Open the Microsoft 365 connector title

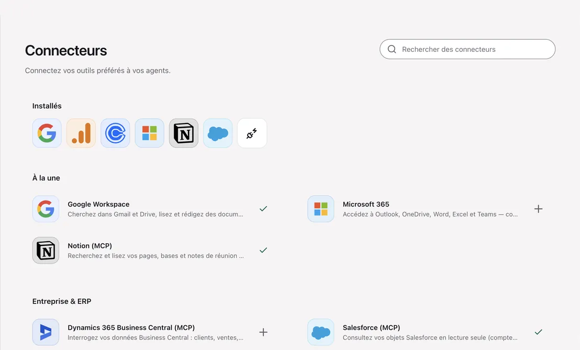[366, 204]
